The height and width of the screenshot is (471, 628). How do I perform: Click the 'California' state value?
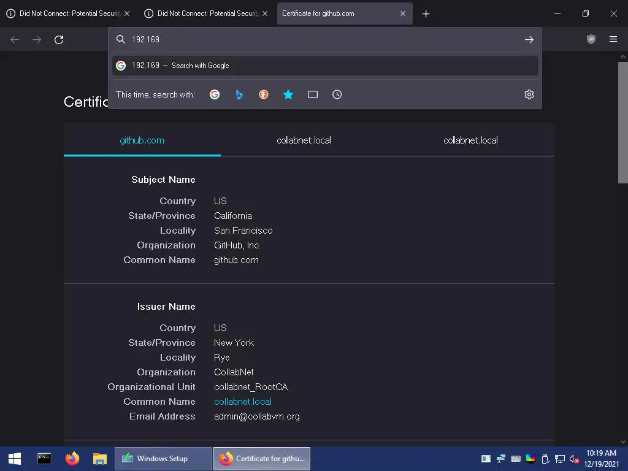232,216
